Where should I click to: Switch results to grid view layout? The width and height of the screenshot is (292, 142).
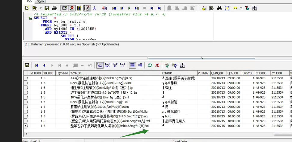click(132, 65)
